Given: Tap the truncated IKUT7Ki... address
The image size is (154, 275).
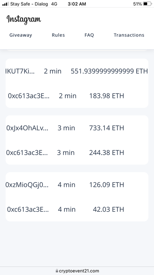Looking at the screenshot, I should pos(20,71).
